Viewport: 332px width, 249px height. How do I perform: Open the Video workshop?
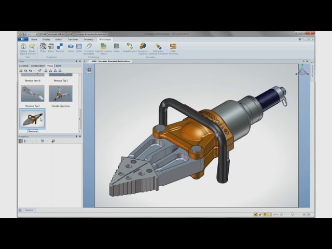pos(116,48)
